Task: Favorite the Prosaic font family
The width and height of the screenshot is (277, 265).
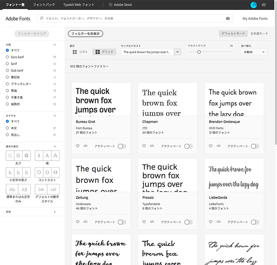Action: pos(144,222)
